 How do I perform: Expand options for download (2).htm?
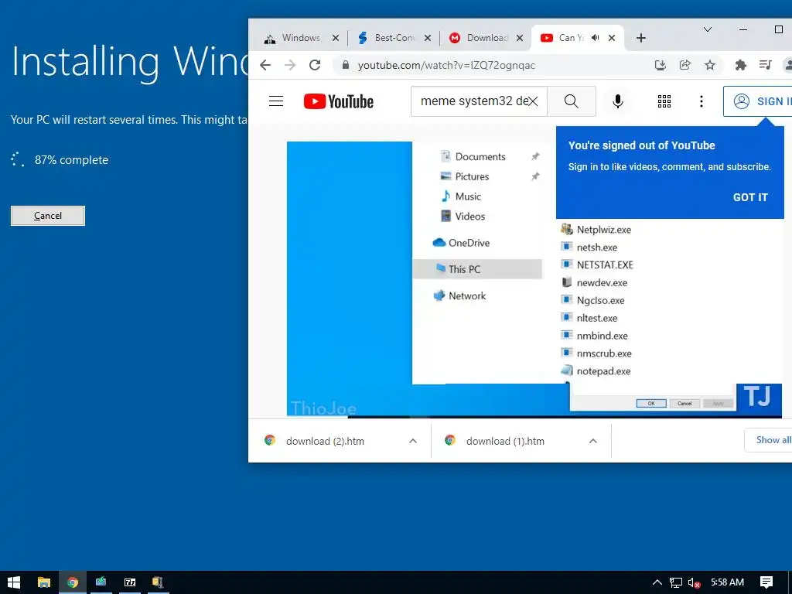click(413, 441)
